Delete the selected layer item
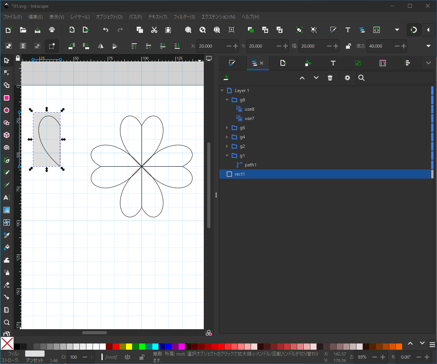The height and width of the screenshot is (364, 437). [x=330, y=78]
